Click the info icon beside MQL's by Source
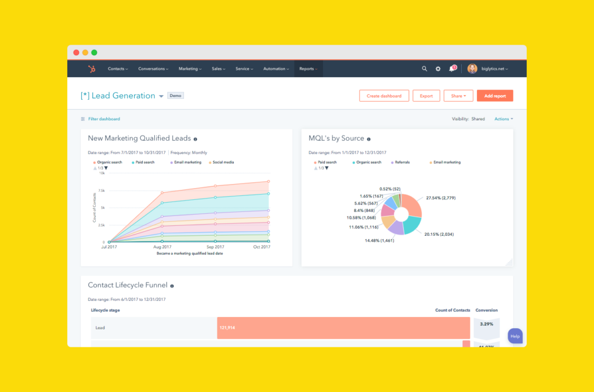This screenshot has width=594, height=392. [x=369, y=139]
